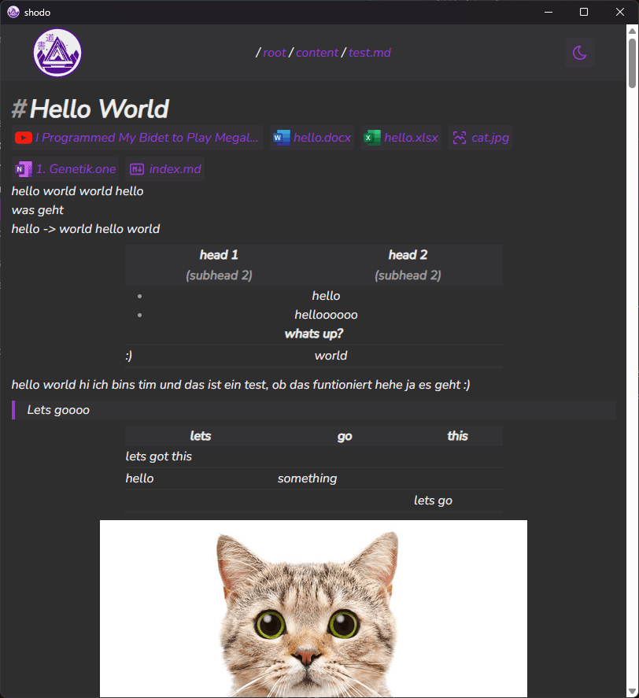The width and height of the screenshot is (639, 698).
Task: Click the 'go' column header
Action: (345, 436)
